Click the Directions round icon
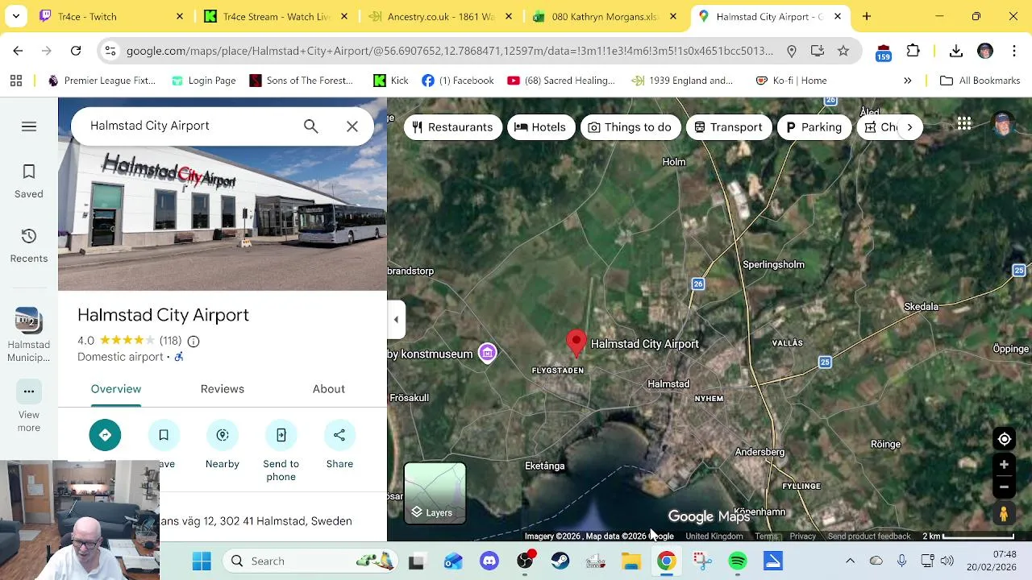The image size is (1032, 580). pos(105,435)
